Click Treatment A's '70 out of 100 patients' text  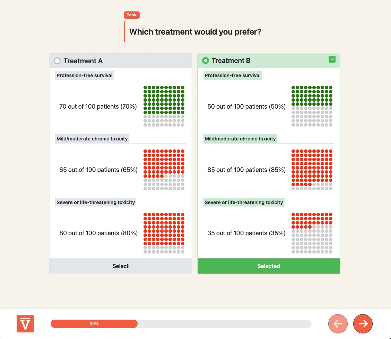[x=98, y=107]
